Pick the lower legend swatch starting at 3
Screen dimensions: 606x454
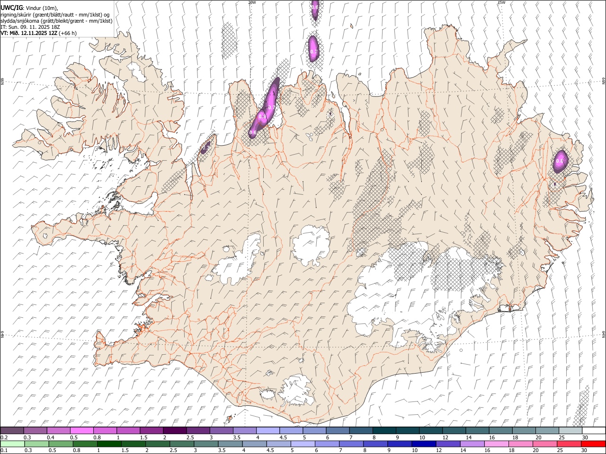(206, 444)
